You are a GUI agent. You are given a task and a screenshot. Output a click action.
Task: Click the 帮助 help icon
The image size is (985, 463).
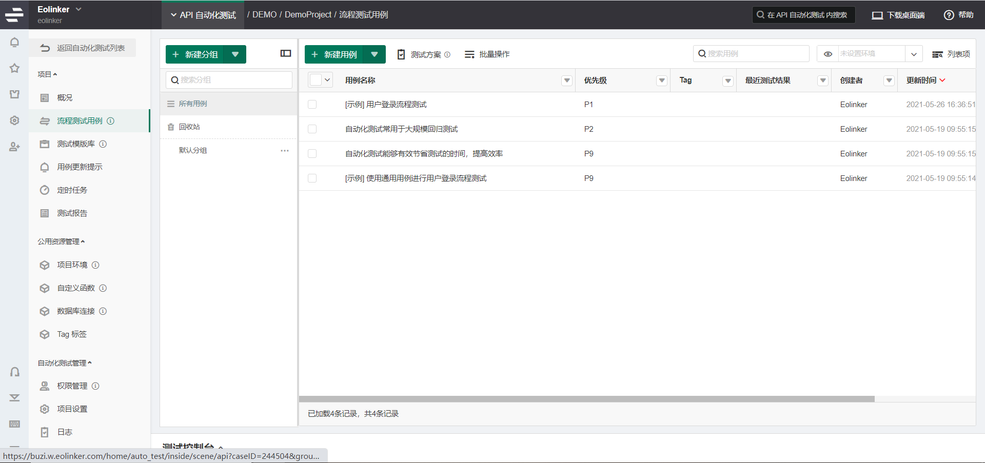tap(949, 15)
